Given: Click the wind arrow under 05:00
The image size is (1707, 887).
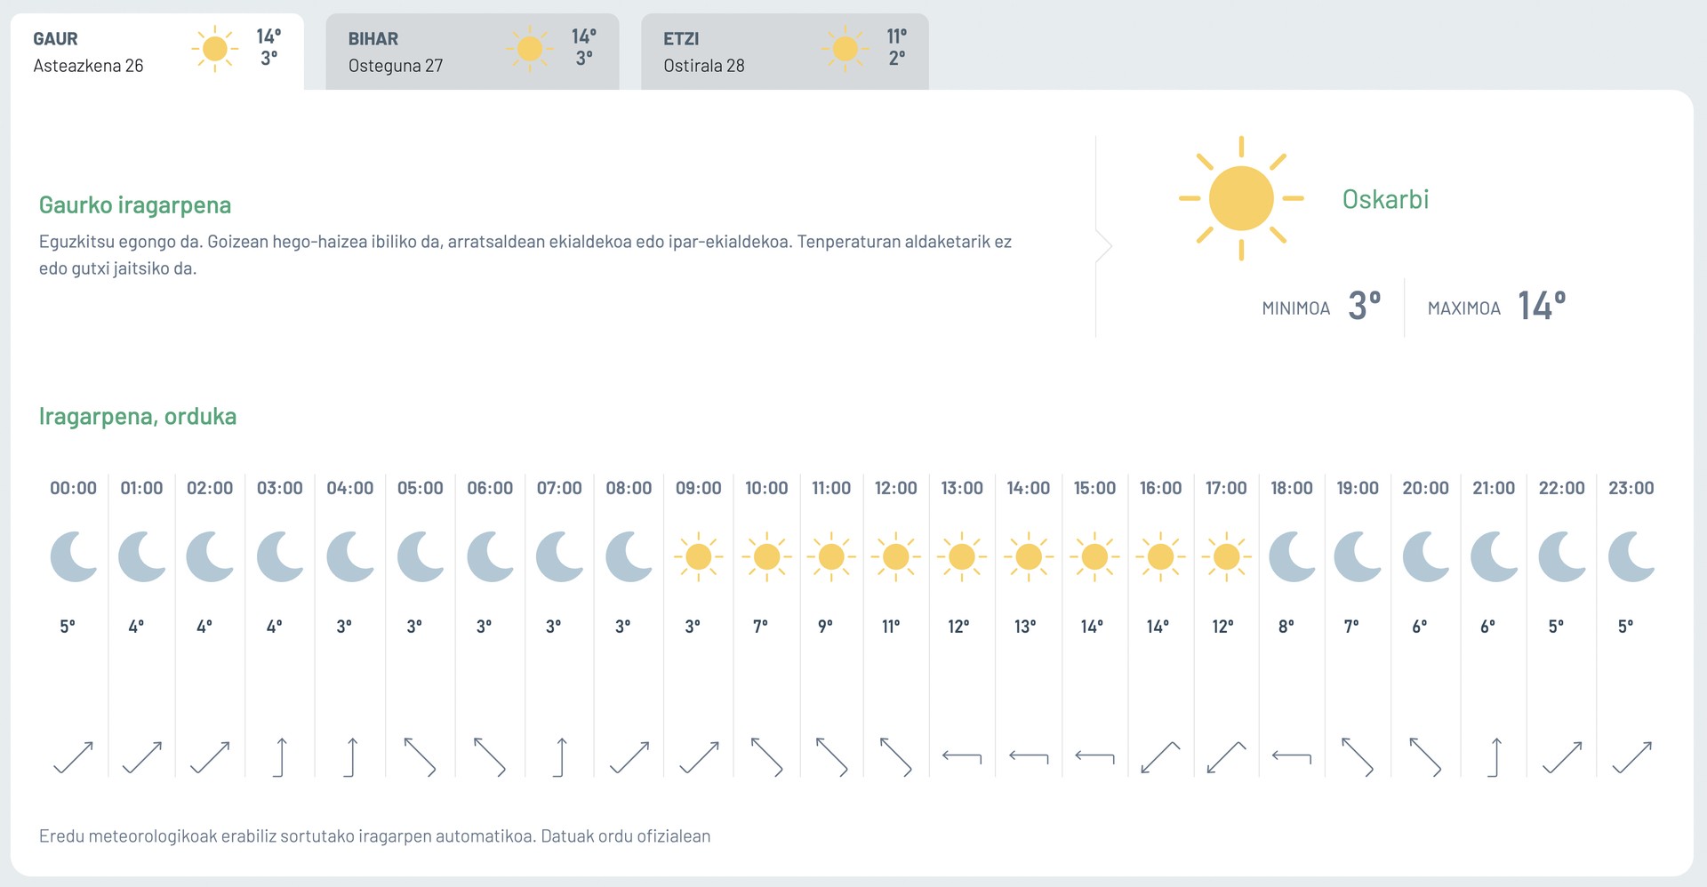Looking at the screenshot, I should 420,757.
